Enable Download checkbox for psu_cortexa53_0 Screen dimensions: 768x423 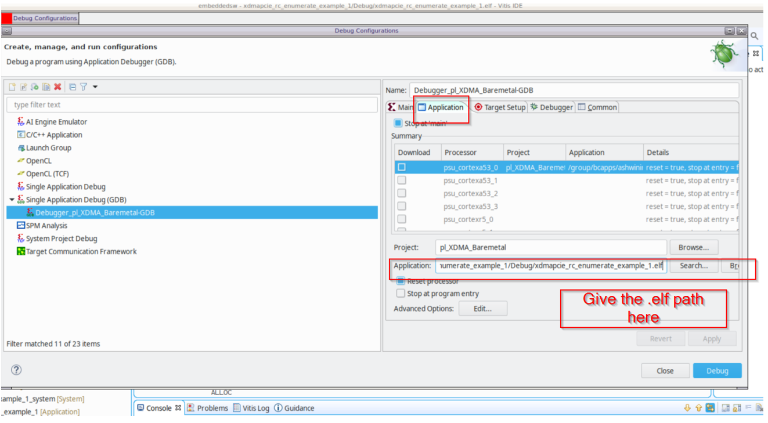pos(402,167)
